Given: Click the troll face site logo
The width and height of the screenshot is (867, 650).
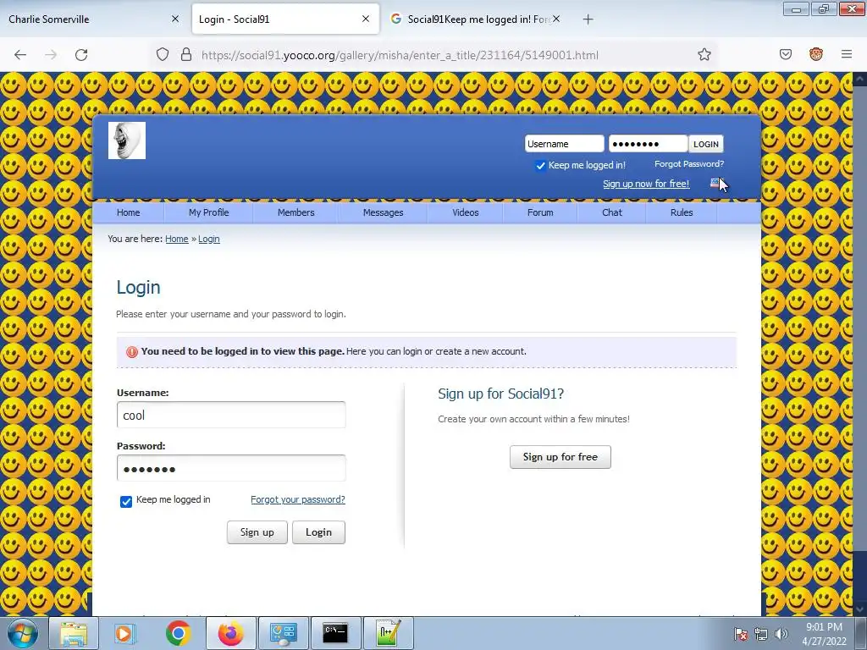Looking at the screenshot, I should [127, 140].
